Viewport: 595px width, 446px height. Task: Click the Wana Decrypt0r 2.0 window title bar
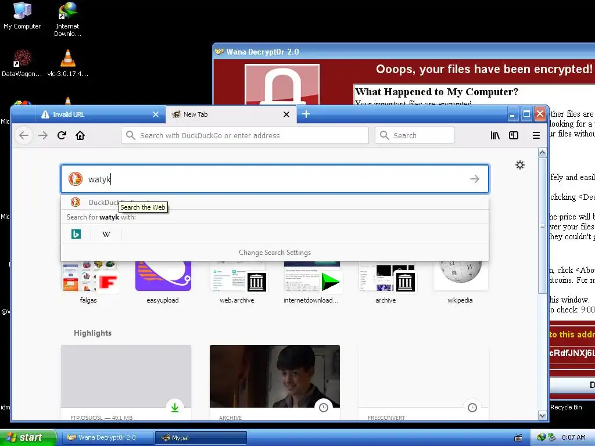coord(404,52)
